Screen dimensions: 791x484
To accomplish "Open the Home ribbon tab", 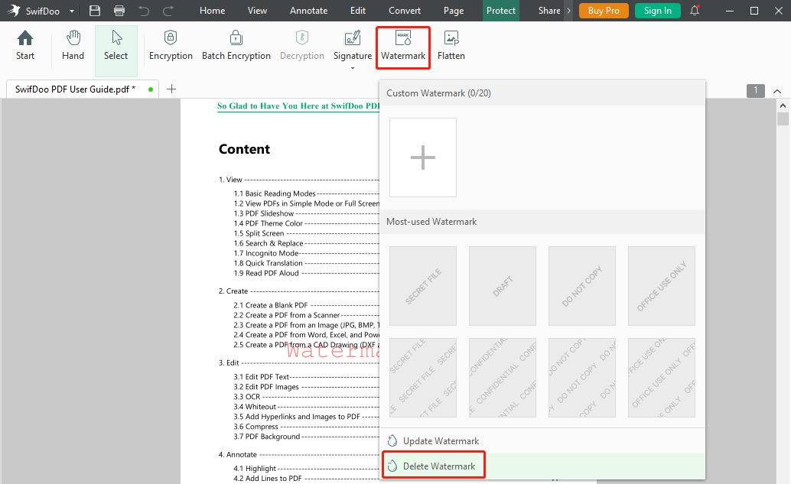I will click(213, 11).
